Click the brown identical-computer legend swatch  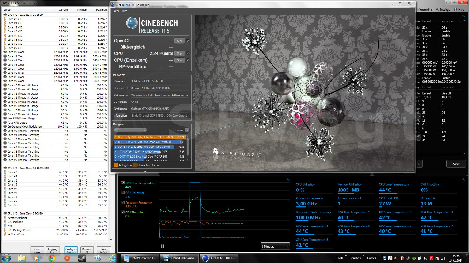[135, 165]
